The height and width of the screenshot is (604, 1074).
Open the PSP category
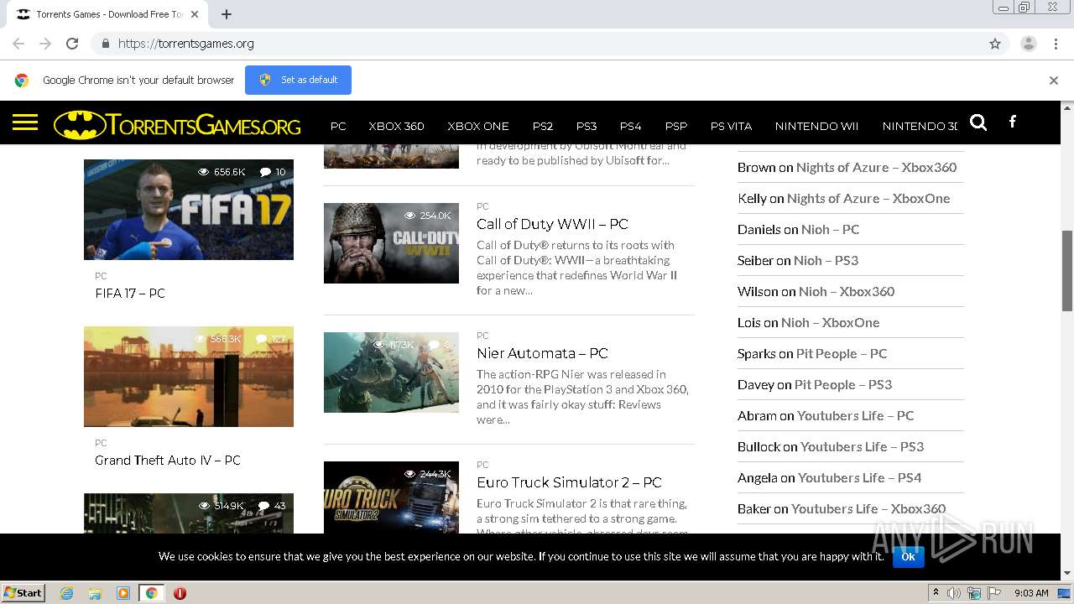(676, 126)
